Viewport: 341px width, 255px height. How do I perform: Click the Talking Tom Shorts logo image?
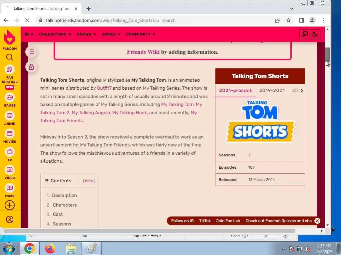(x=260, y=121)
